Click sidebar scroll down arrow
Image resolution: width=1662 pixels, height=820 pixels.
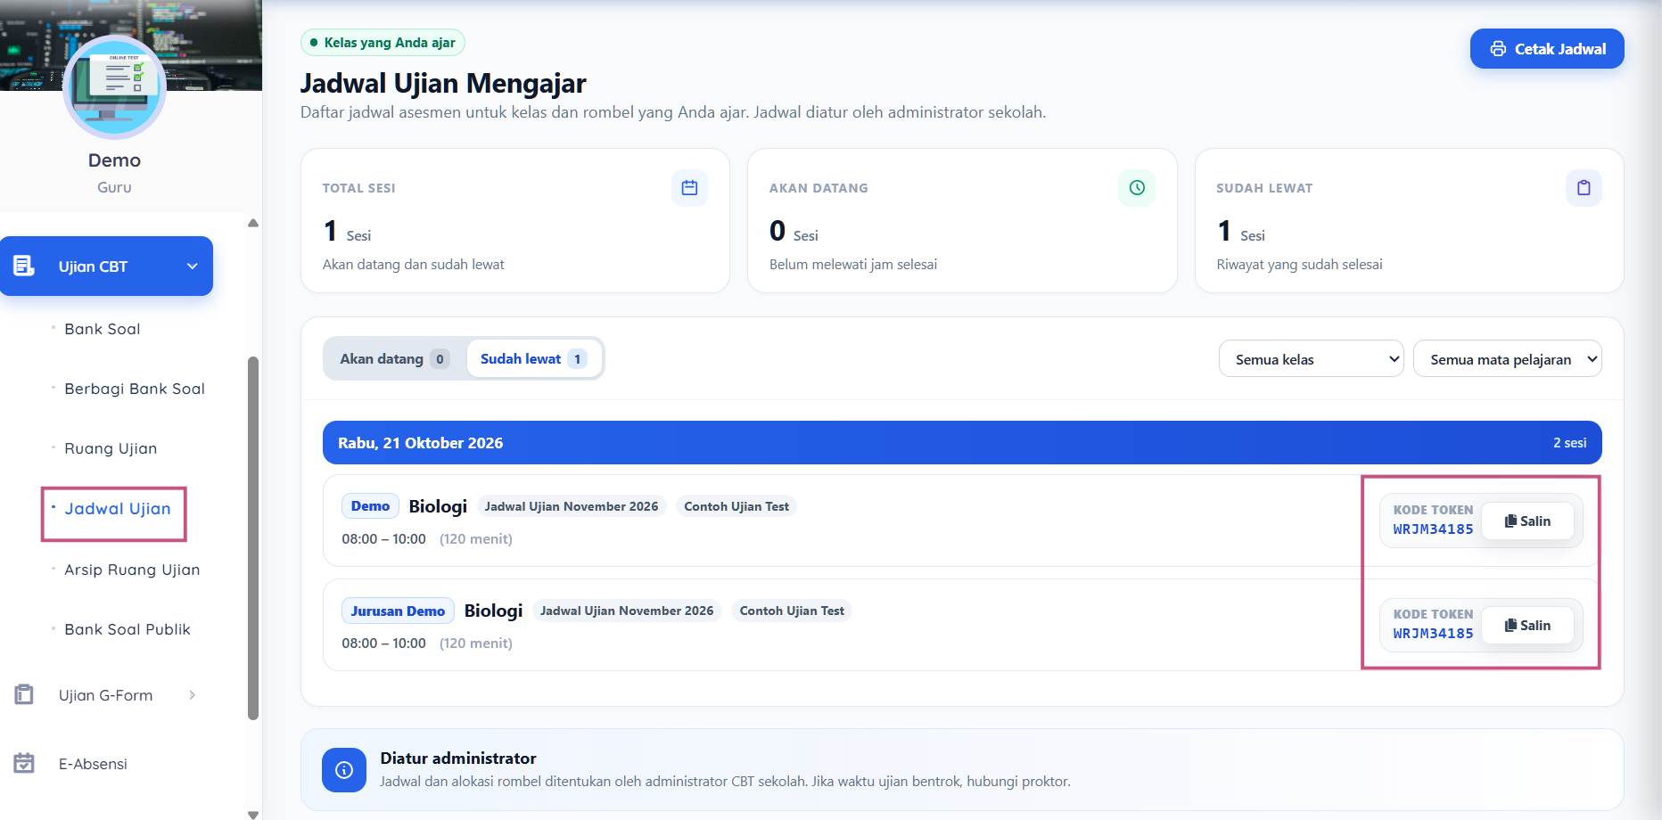point(253,814)
